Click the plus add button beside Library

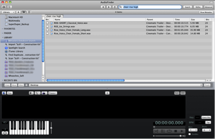point(18,12)
